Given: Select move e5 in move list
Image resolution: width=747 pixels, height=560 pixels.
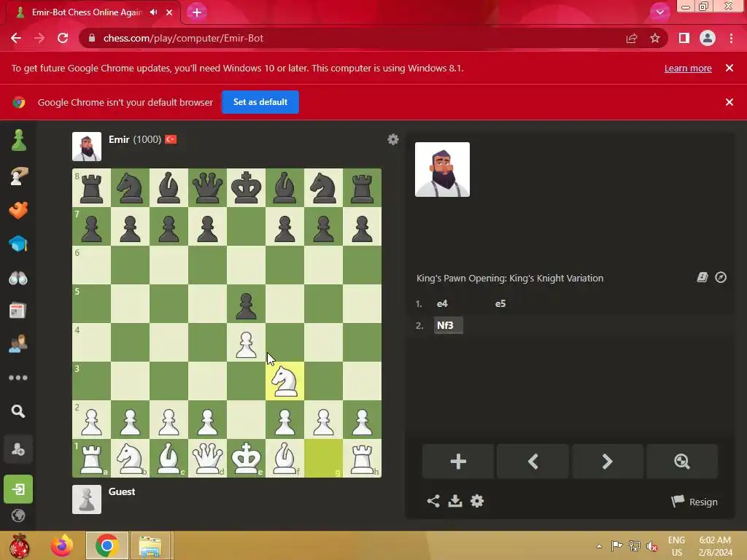Looking at the screenshot, I should 500,304.
